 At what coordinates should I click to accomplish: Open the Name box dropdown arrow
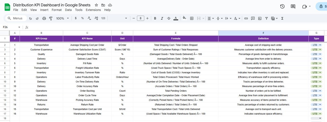pos(19,27)
